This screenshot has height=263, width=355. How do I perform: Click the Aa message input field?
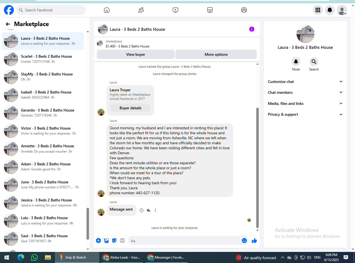pyautogui.click(x=184, y=241)
